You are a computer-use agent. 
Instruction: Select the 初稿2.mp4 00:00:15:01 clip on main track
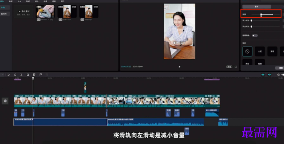pos(179,101)
